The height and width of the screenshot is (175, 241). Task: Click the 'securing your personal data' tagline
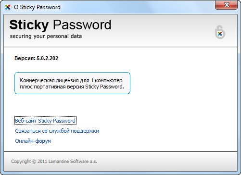[46, 36]
